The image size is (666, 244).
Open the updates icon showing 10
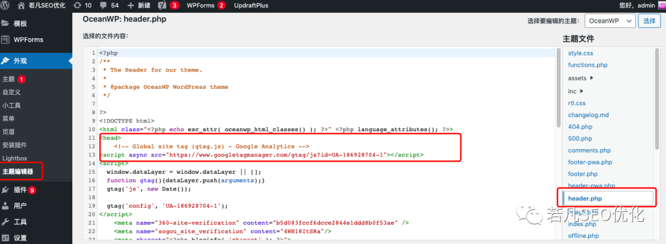pos(82,6)
